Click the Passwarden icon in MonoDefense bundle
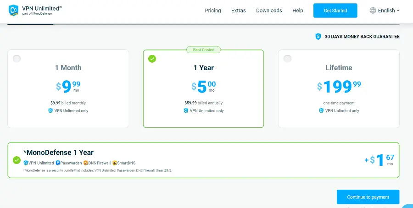 [x=58, y=163]
